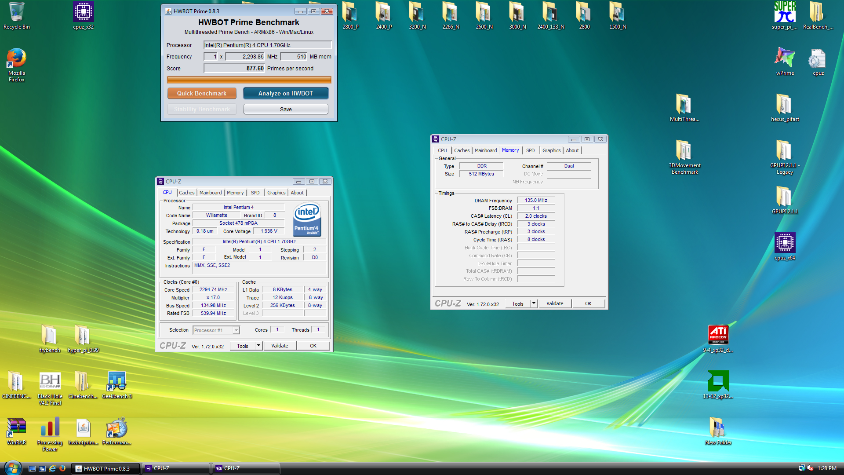Launch super_pi desktop icon
Viewport: 844px width, 475px height.
pyautogui.click(x=785, y=16)
